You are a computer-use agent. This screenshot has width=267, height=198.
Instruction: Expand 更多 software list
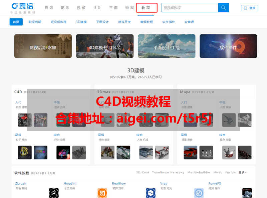coord(243,172)
